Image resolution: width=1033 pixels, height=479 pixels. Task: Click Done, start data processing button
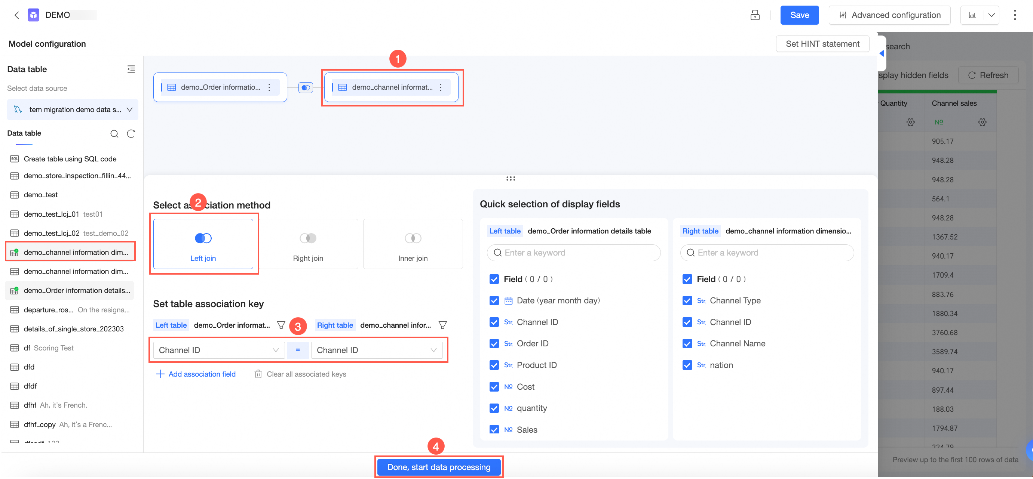pyautogui.click(x=439, y=467)
